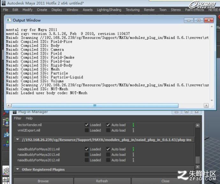Uncheck Auto load for VectorRender.mll

pos(108,125)
